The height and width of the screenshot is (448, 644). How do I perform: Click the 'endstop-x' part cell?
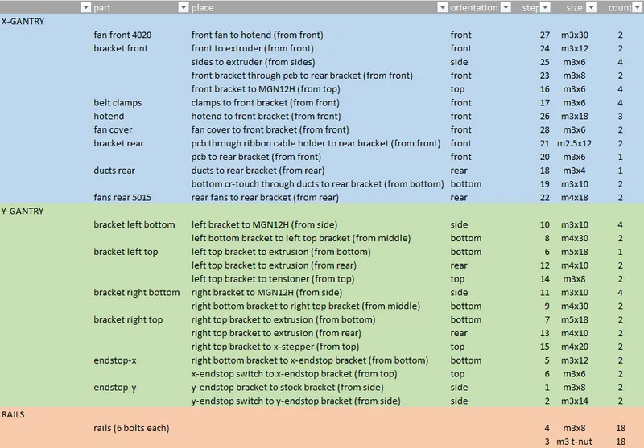(115, 360)
